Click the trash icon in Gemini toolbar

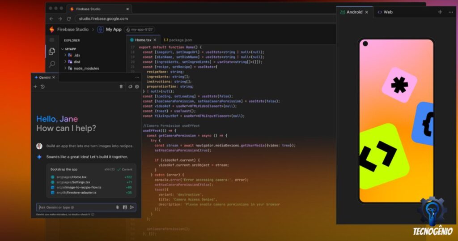[x=121, y=86]
